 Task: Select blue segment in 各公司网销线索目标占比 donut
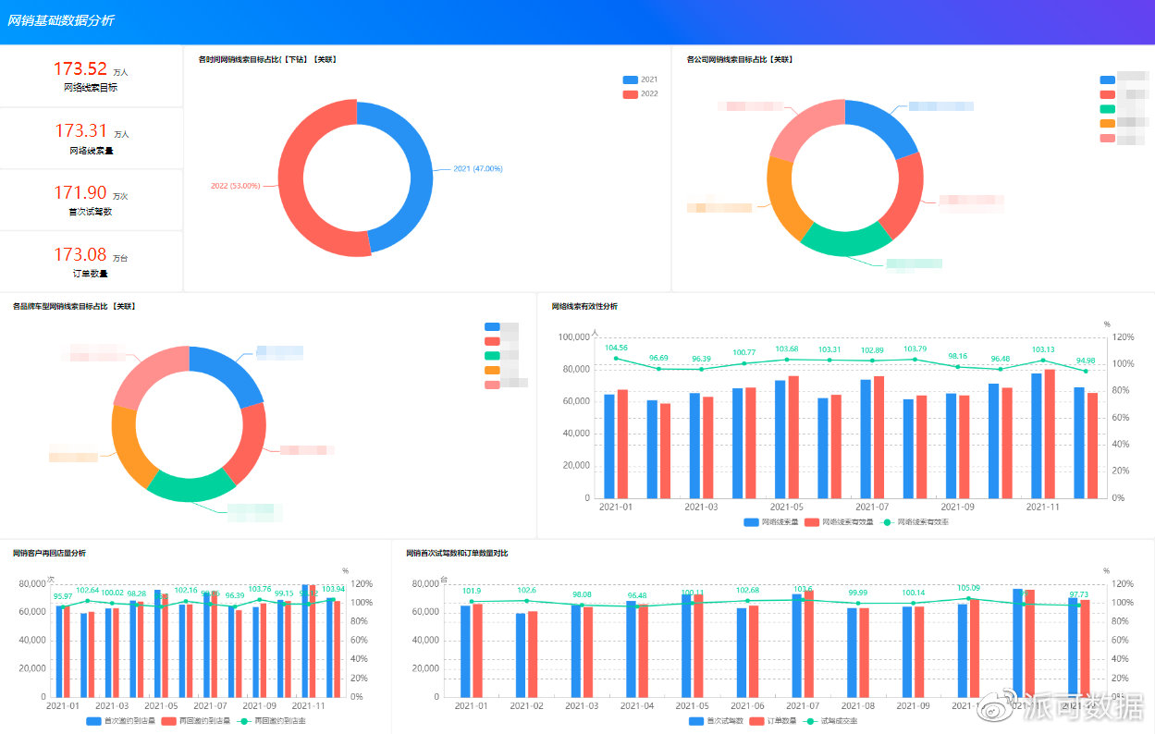click(x=885, y=121)
